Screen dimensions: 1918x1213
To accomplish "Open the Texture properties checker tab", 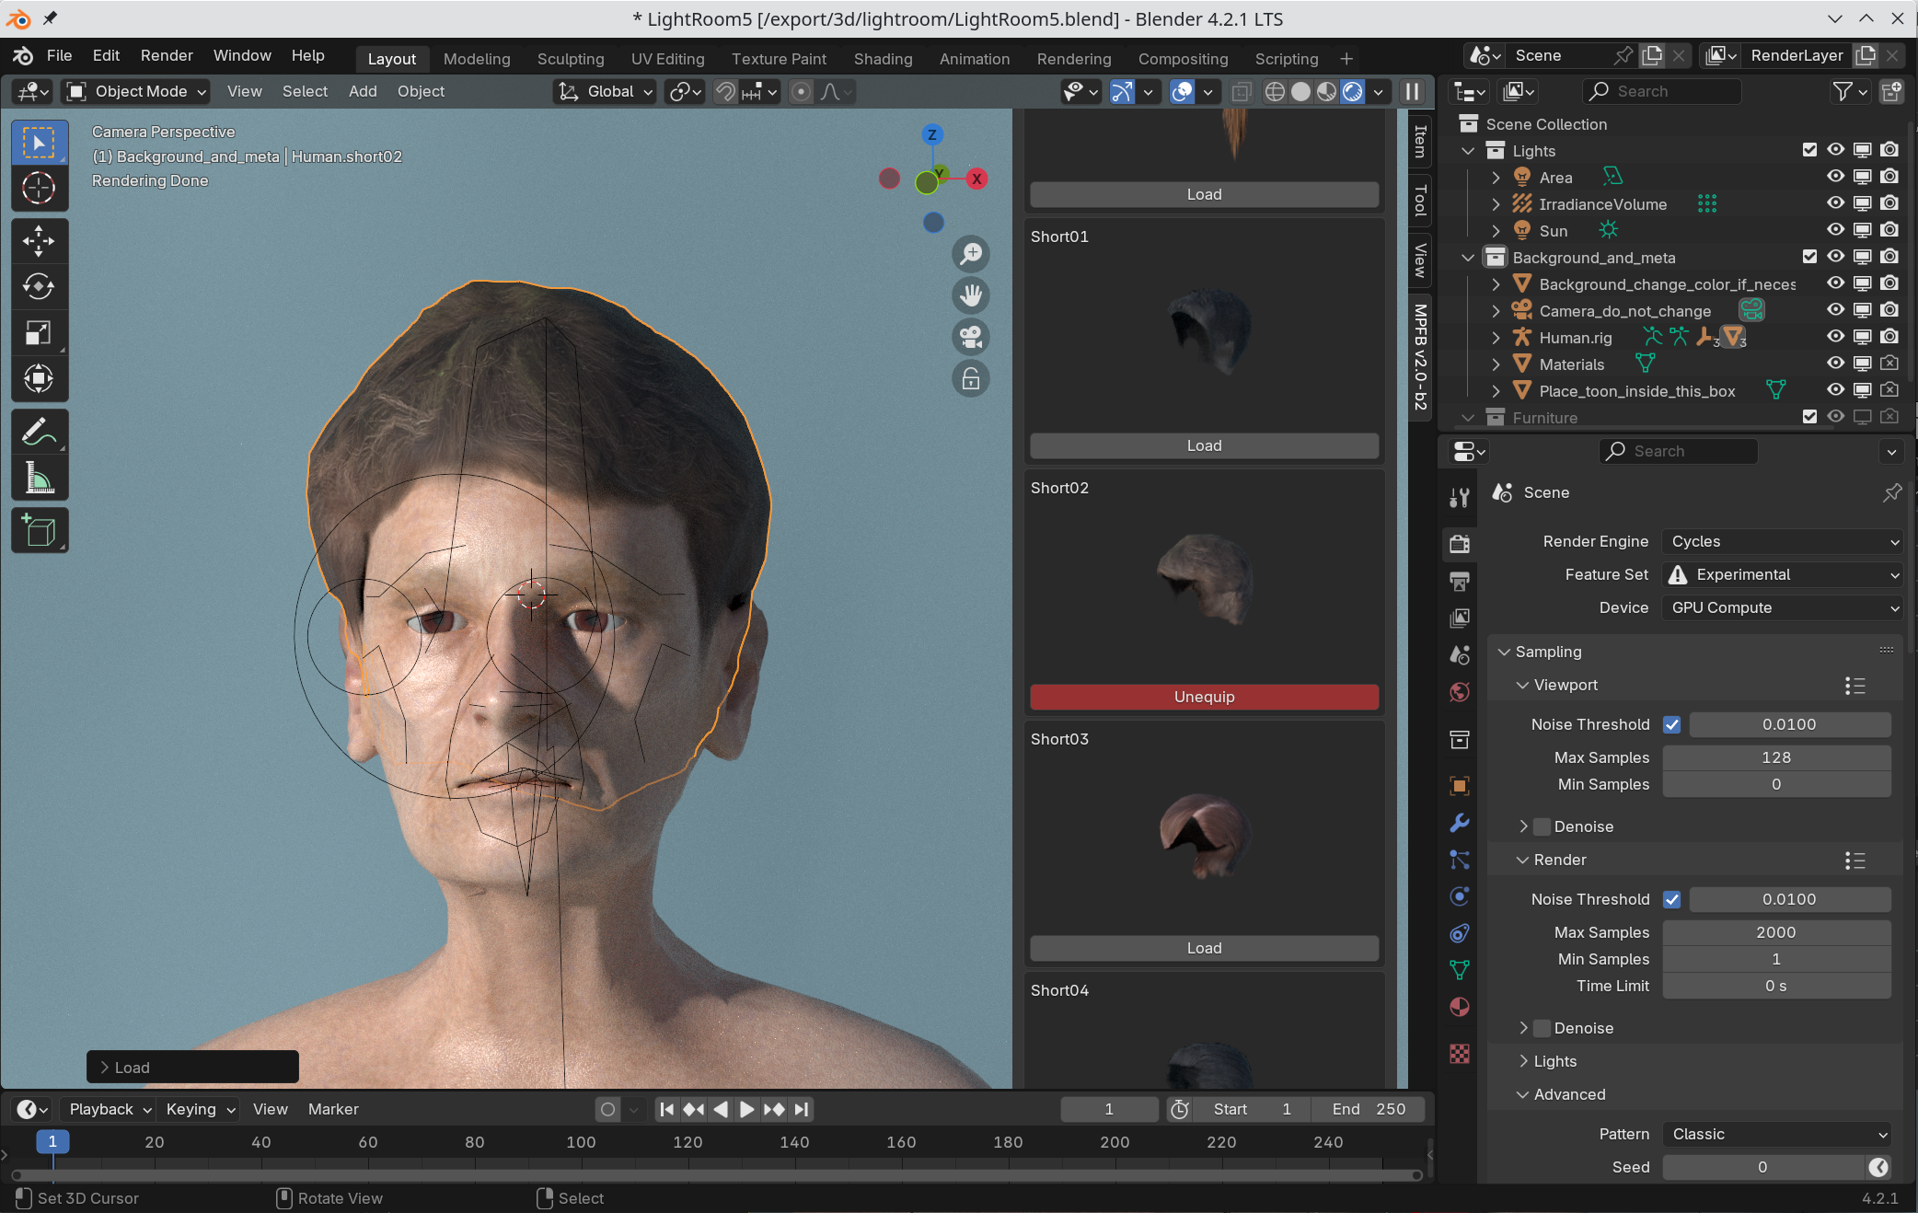I will click(1460, 1054).
